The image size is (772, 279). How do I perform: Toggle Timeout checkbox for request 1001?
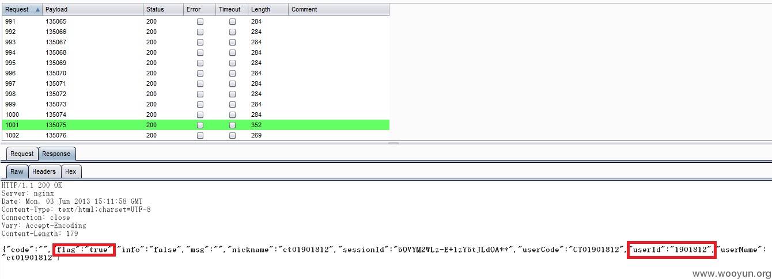click(232, 125)
